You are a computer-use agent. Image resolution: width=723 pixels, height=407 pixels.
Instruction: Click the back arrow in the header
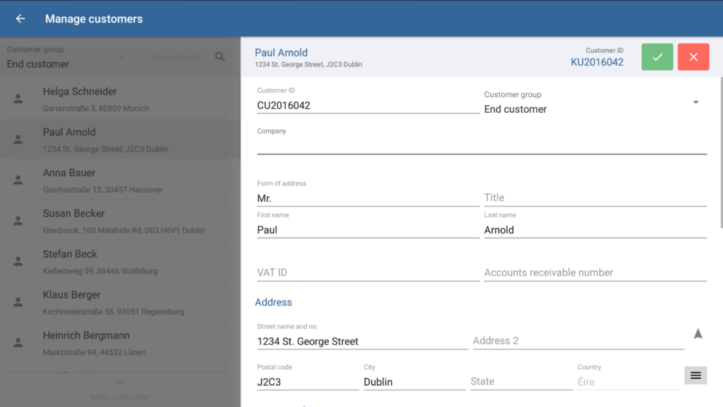pyautogui.click(x=20, y=19)
